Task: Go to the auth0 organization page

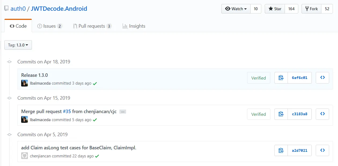Action: coord(18,9)
